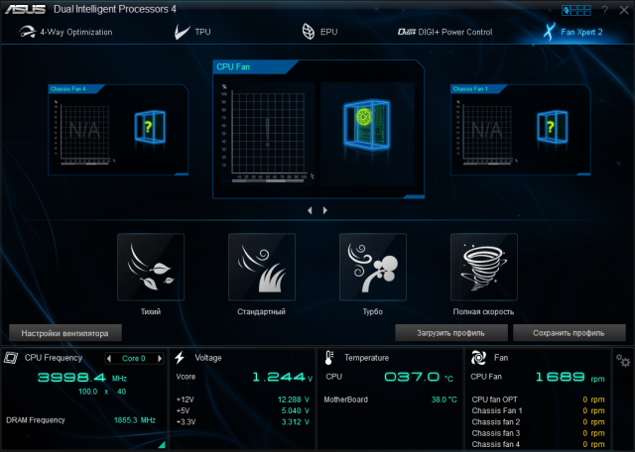Image resolution: width=635 pixels, height=452 pixels.
Task: Expand the CPU Frequency panel corner triangle
Action: coord(162,444)
